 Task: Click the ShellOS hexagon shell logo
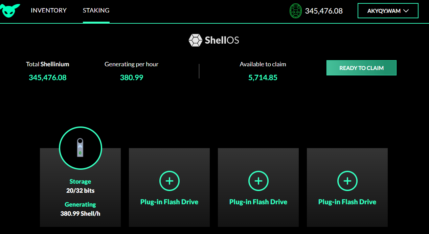(195, 40)
